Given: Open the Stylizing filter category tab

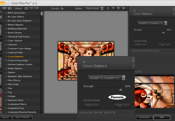Looking at the screenshot, I should coord(1,46).
